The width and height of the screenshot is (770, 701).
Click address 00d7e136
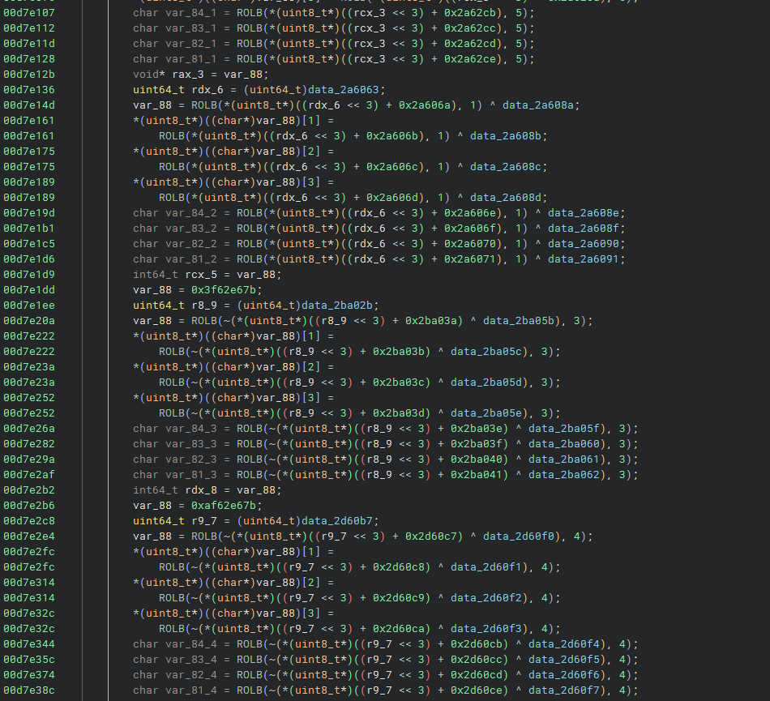(x=29, y=90)
